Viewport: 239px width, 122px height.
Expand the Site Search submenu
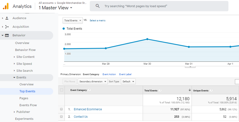tap(14, 71)
